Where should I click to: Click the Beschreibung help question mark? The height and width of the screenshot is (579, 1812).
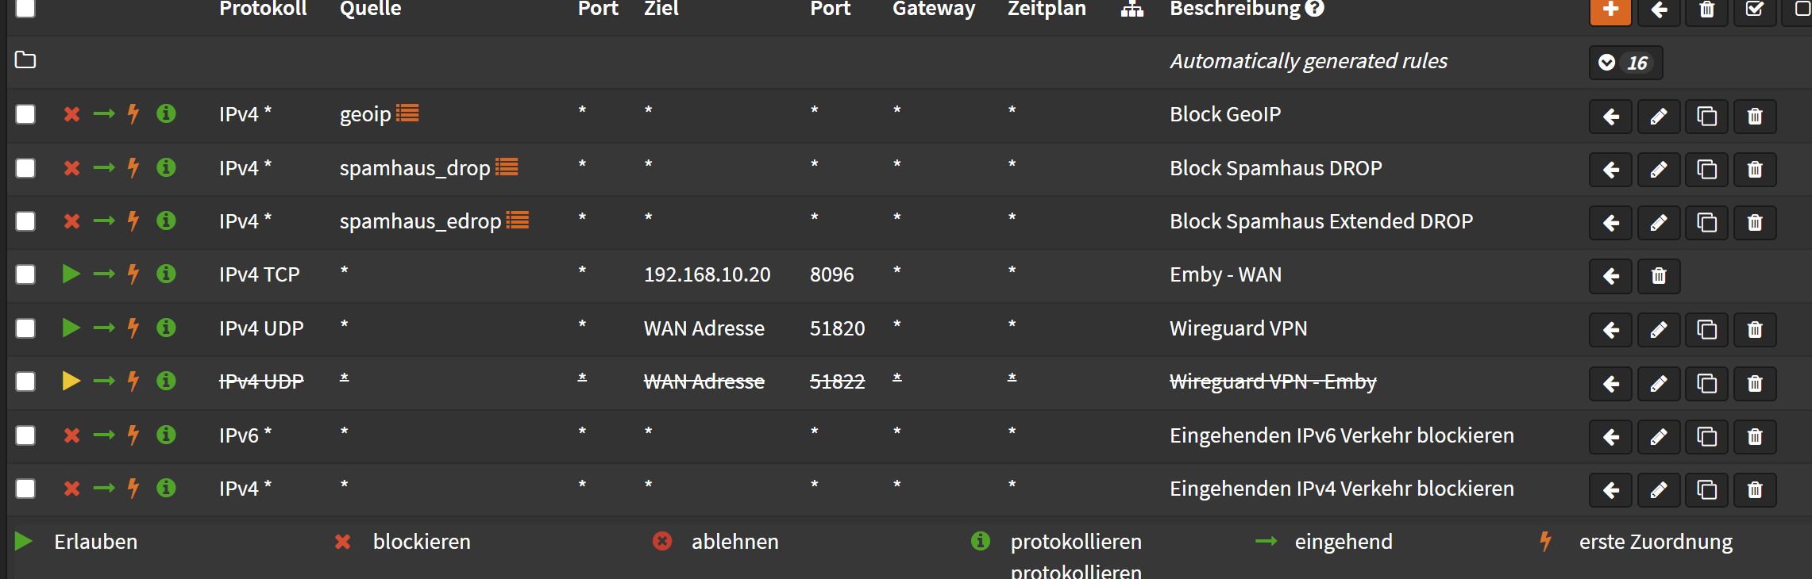(x=1315, y=9)
